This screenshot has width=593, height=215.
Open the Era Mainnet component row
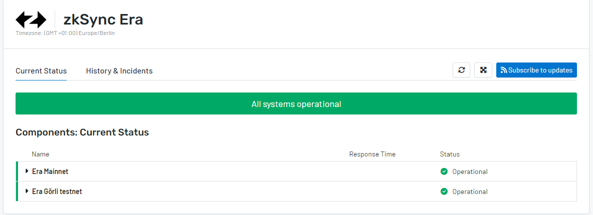[50, 171]
